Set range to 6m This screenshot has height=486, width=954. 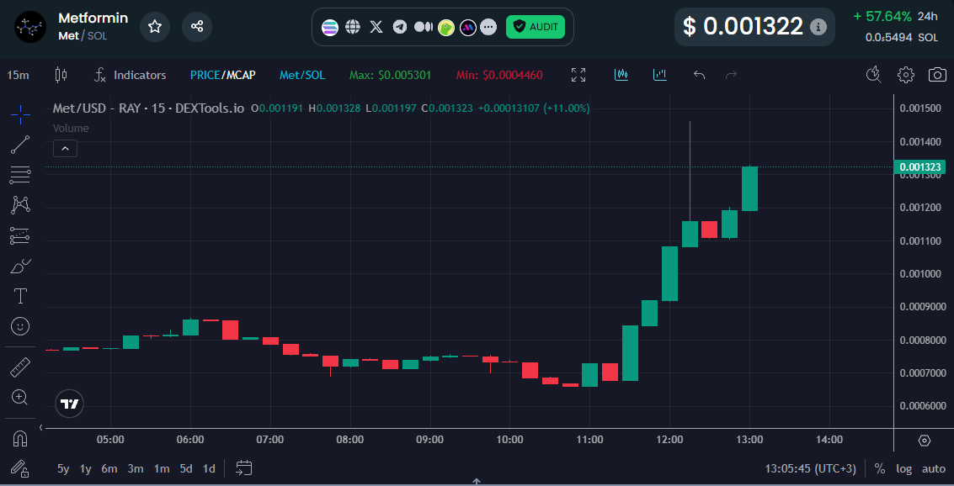click(109, 468)
